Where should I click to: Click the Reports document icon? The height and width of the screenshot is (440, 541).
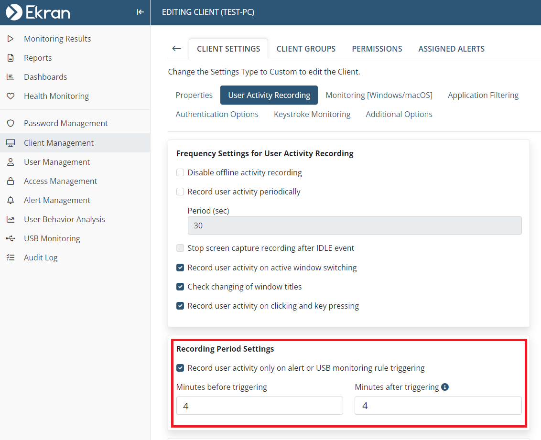coord(11,58)
